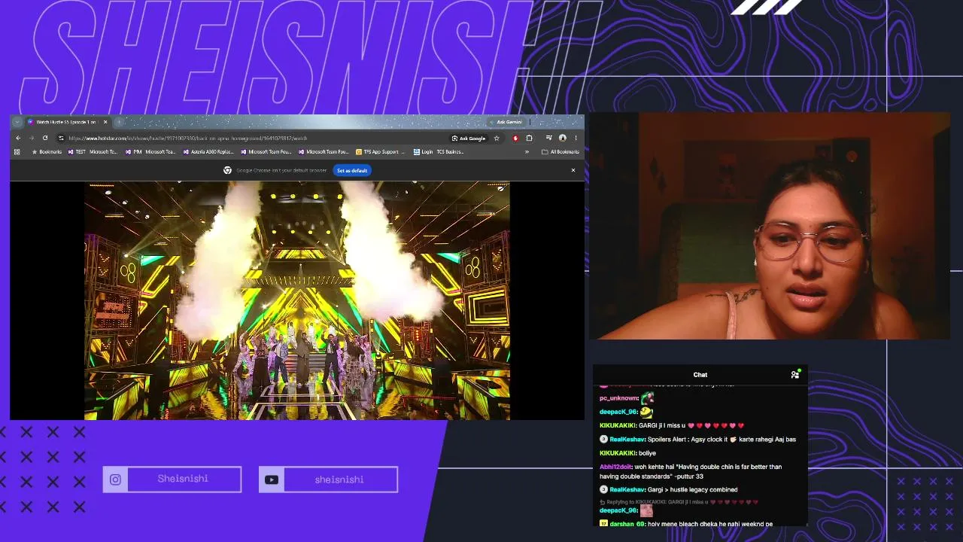This screenshot has height=542, width=963.
Task: Open the apps grid in bookmarks bar
Action: tap(17, 152)
